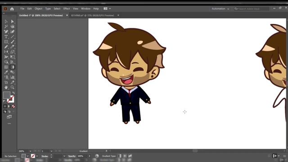
Task: Open the Automation workspace dropdown
Action: pos(220,9)
